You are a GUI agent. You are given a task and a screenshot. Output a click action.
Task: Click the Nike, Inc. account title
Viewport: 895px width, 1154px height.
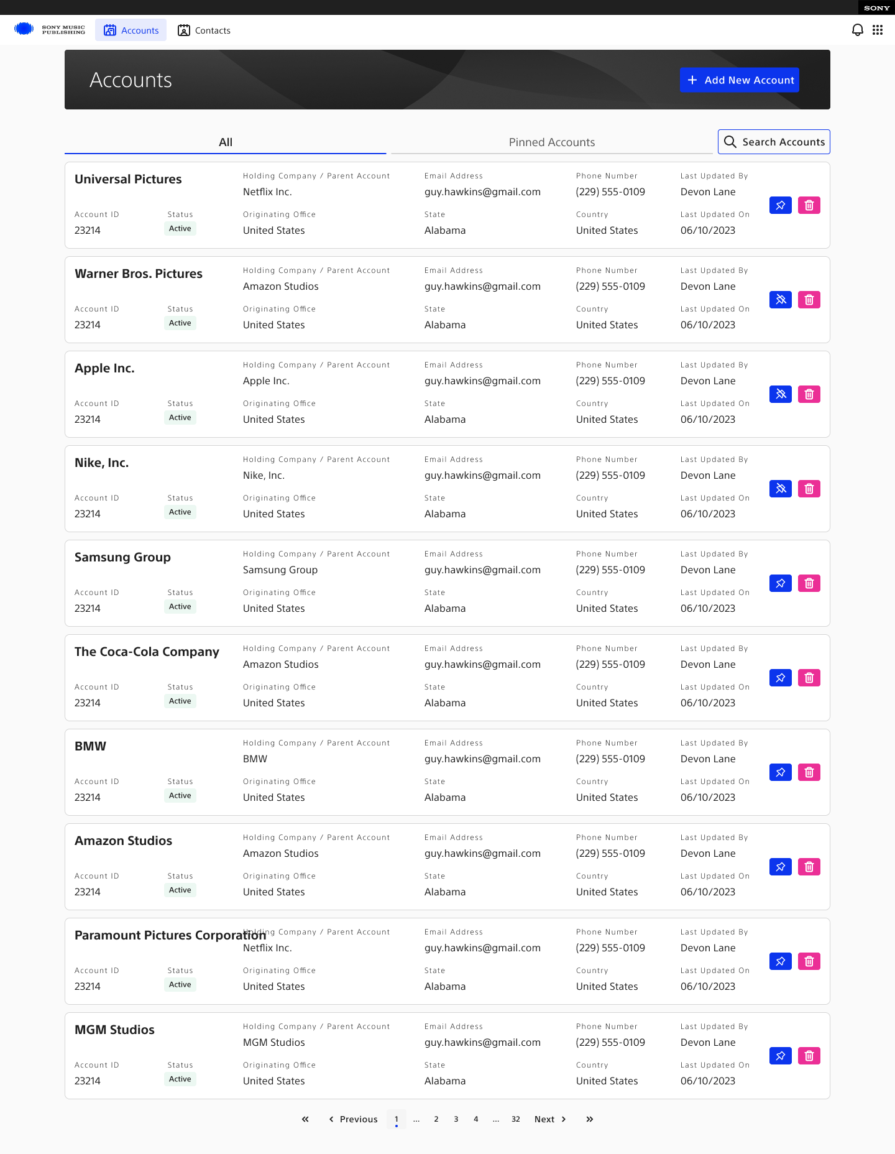coord(102,463)
